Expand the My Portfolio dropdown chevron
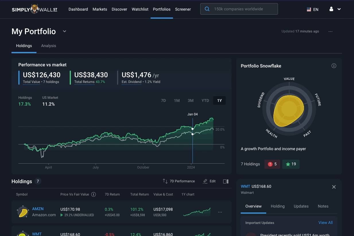This screenshot has width=354, height=236. pyautogui.click(x=65, y=31)
